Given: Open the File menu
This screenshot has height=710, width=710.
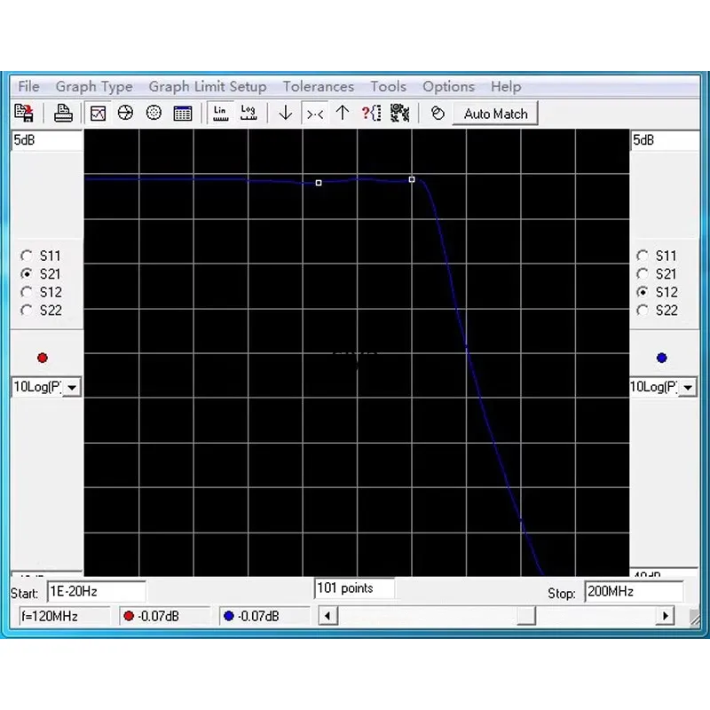Looking at the screenshot, I should 28,86.
